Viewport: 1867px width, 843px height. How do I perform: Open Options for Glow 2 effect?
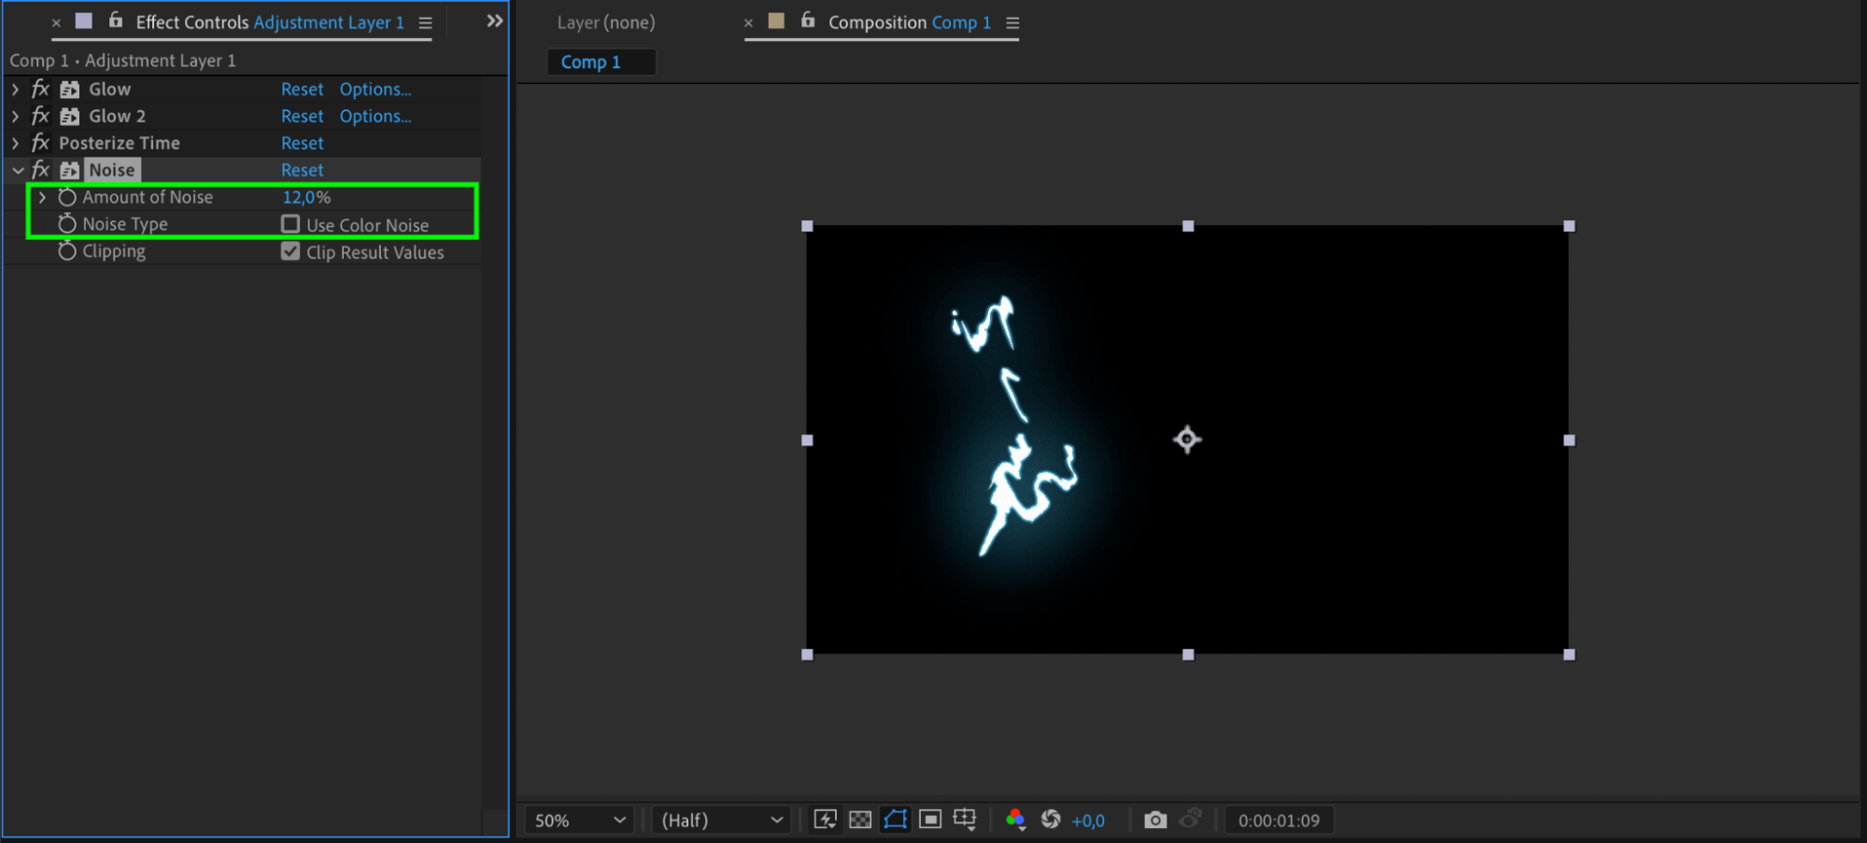(x=375, y=116)
